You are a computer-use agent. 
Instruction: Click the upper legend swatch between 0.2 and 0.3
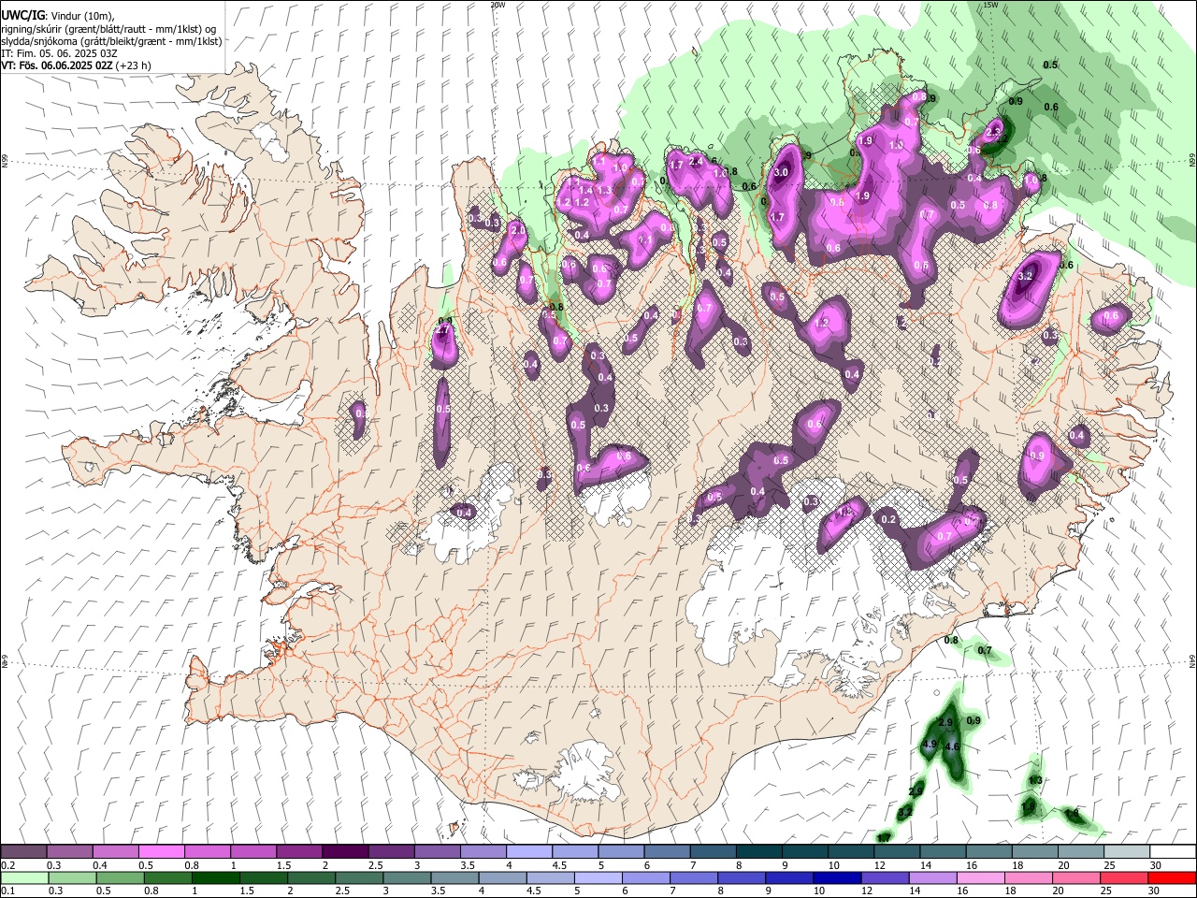point(24,851)
